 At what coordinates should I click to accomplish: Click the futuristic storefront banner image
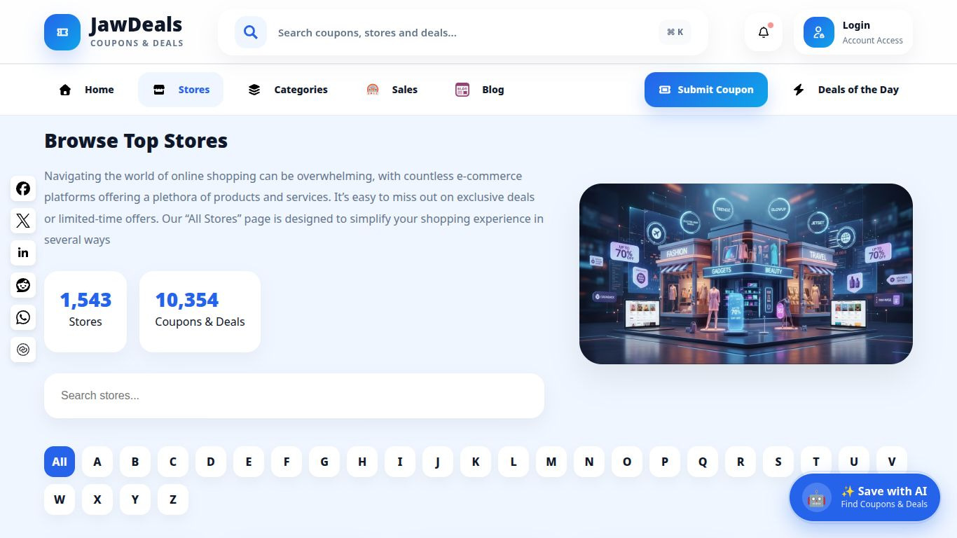[746, 274]
